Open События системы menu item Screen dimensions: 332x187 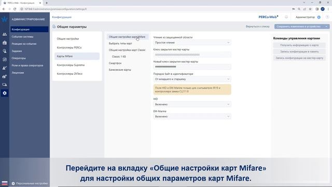[x=22, y=37]
